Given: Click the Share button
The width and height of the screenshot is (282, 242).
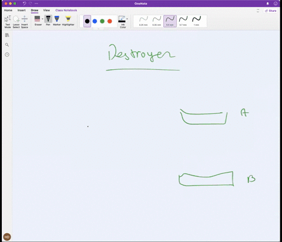Looking at the screenshot, I should click(x=271, y=11).
